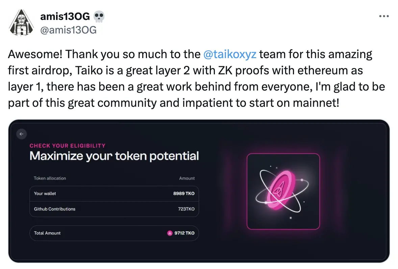Open the tweet's more options menu
The height and width of the screenshot is (269, 398).
click(x=384, y=16)
